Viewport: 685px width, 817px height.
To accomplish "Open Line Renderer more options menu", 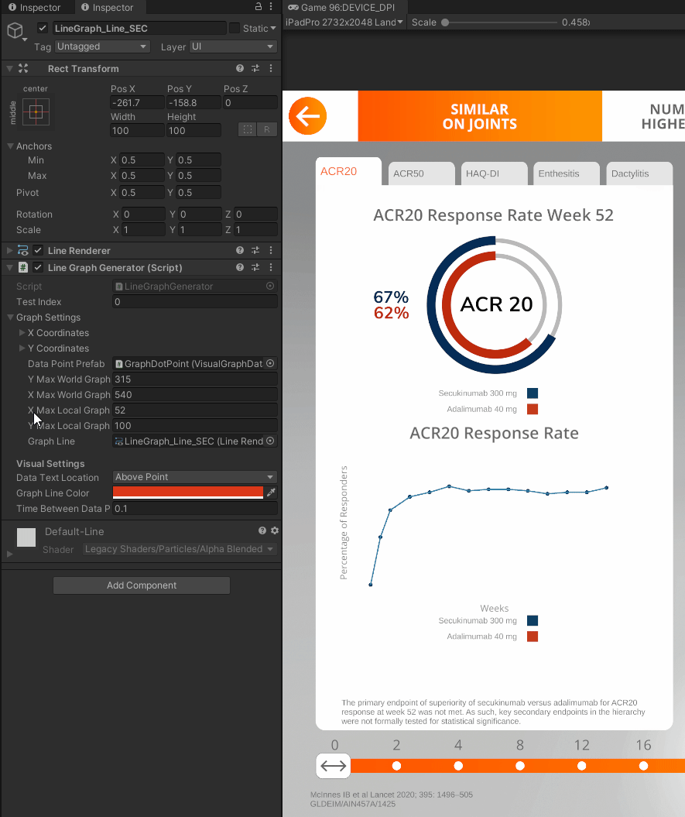I will coord(271,251).
